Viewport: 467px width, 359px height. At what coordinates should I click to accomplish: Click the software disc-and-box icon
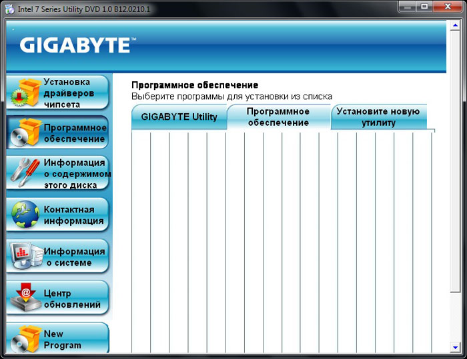(x=25, y=133)
